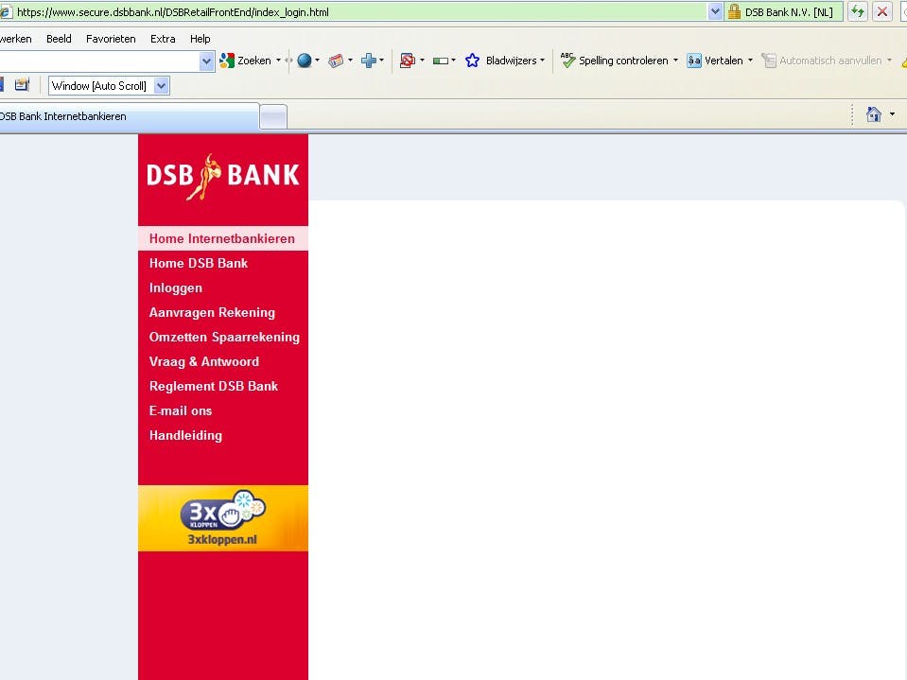The image size is (907, 680).
Task: Select DSB Bank Internetbankieren tab
Action: click(x=129, y=116)
